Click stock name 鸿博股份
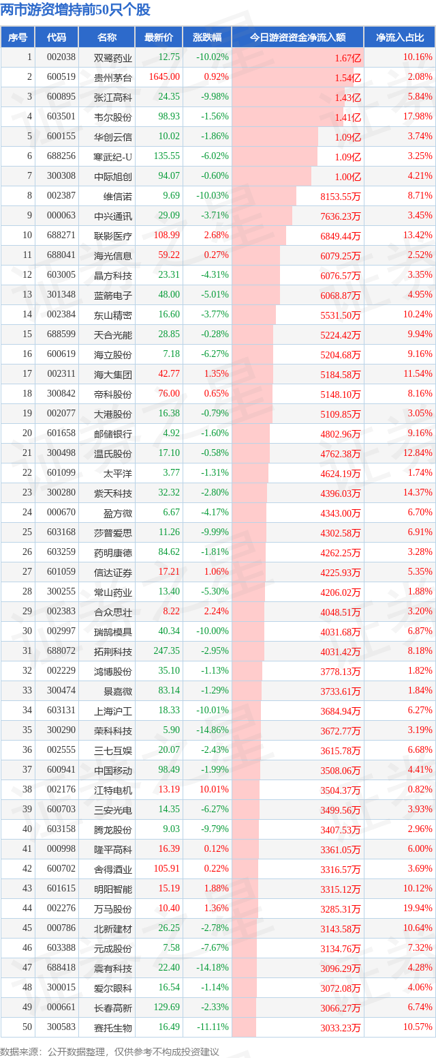Image resolution: width=436 pixels, height=1058 pixels. tap(113, 671)
